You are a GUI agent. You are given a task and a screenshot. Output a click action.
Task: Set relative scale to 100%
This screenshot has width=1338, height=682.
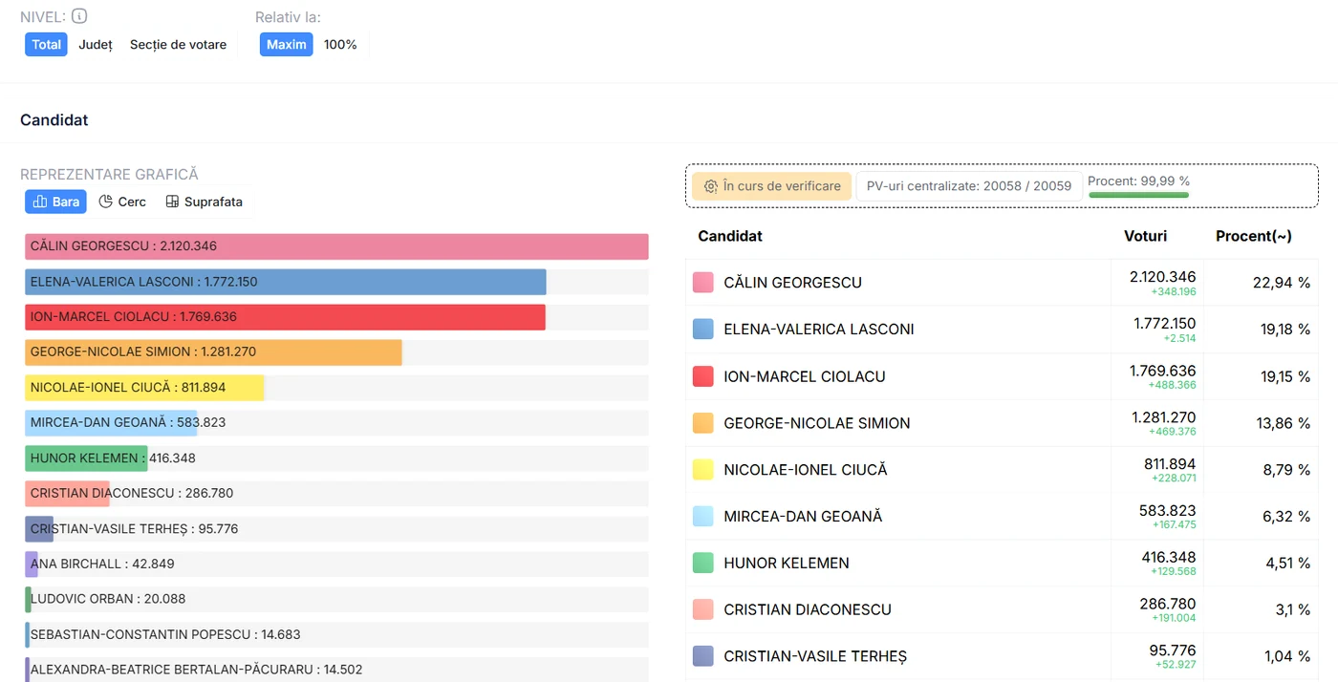(x=340, y=44)
